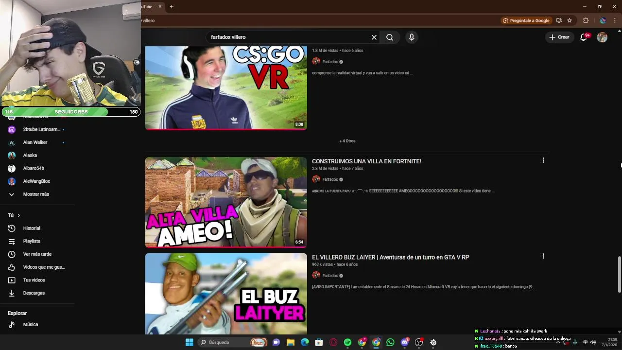Open Windows Start menu
The width and height of the screenshot is (622, 350).
click(x=189, y=342)
